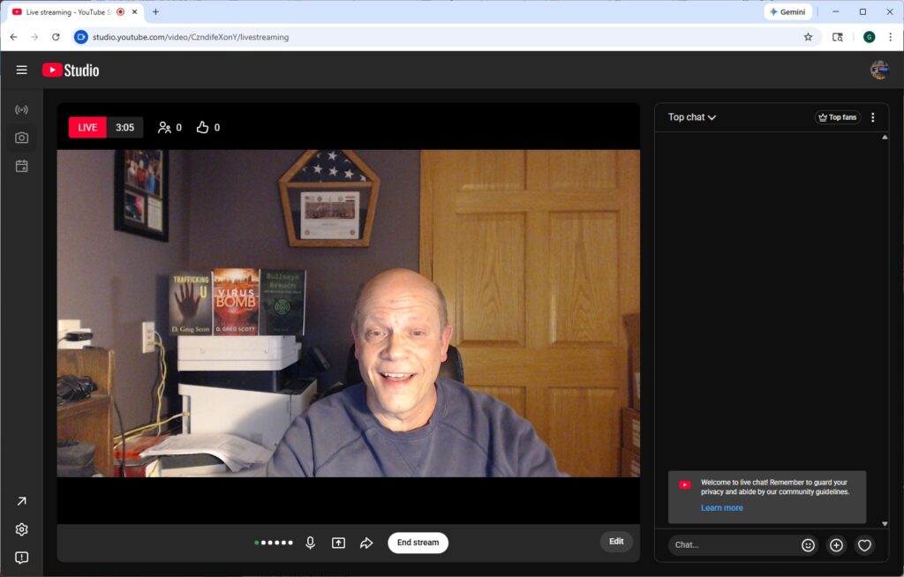Open Settings gear in left sidebar
The width and height of the screenshot is (904, 577).
(x=21, y=529)
